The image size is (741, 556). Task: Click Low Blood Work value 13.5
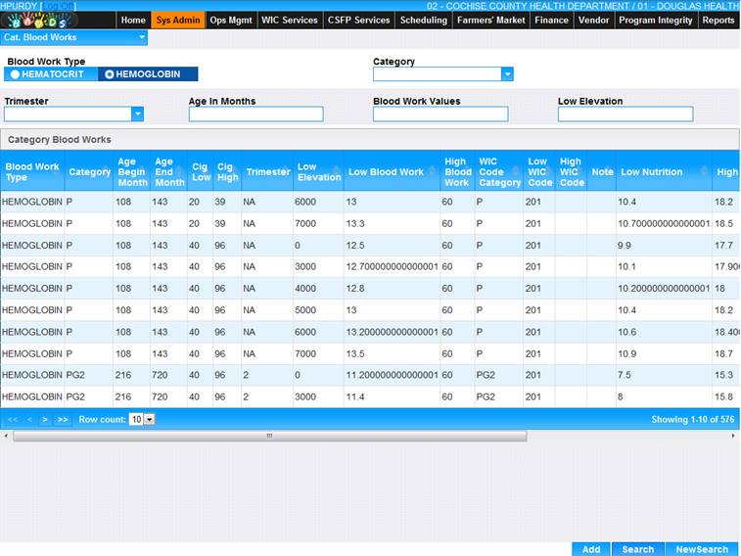click(355, 353)
